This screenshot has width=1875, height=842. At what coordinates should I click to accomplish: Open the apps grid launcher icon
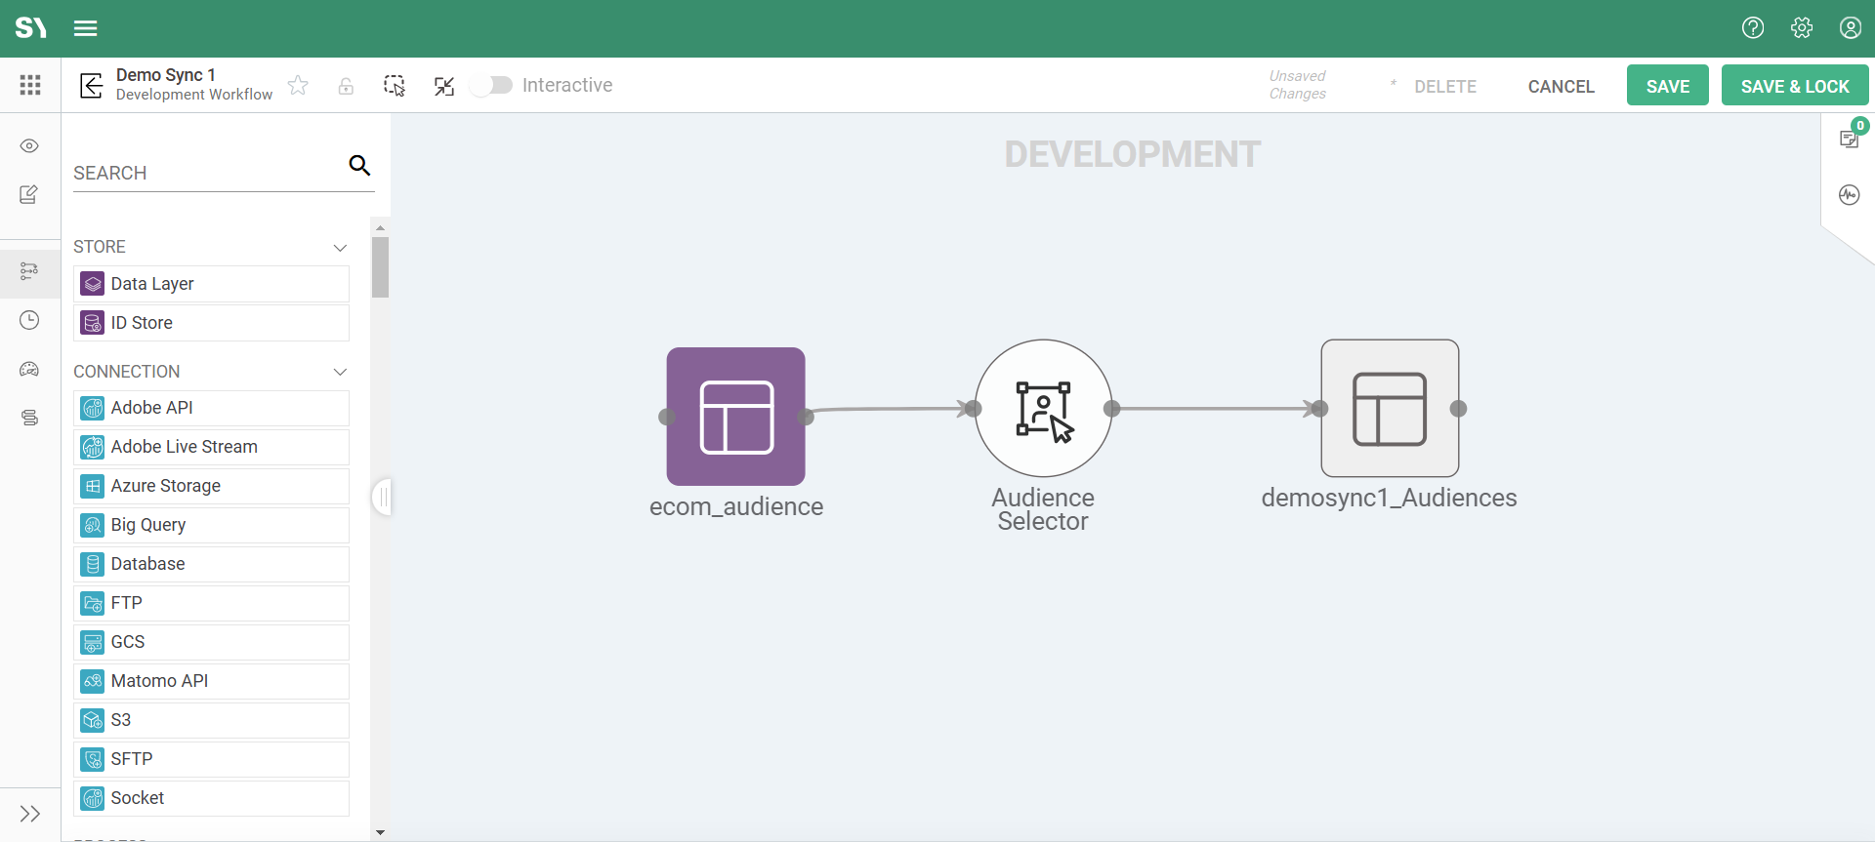point(30,85)
